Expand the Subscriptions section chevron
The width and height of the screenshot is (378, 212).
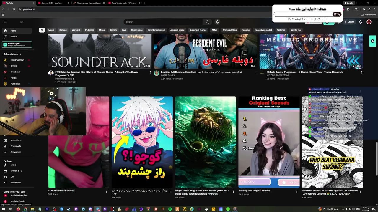pos(20,54)
